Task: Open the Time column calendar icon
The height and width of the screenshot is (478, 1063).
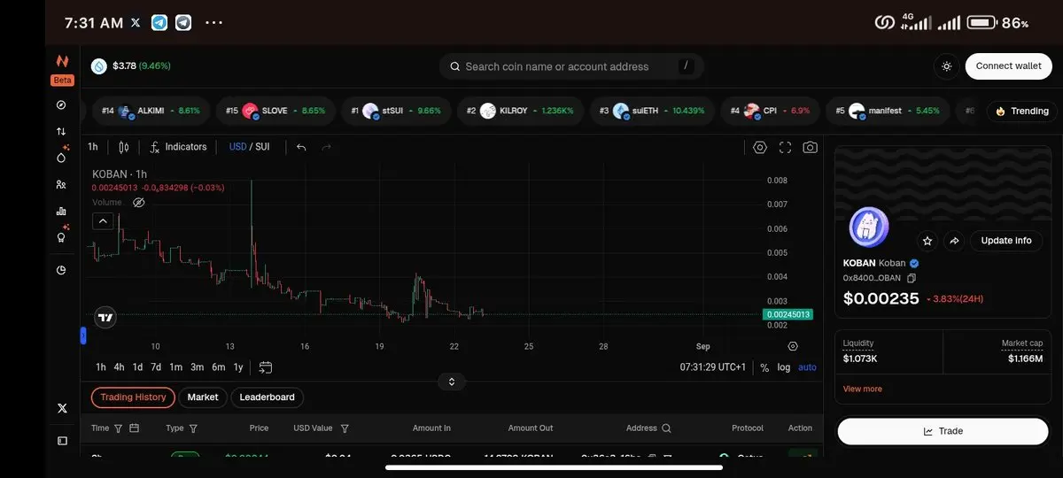Action: click(x=135, y=428)
